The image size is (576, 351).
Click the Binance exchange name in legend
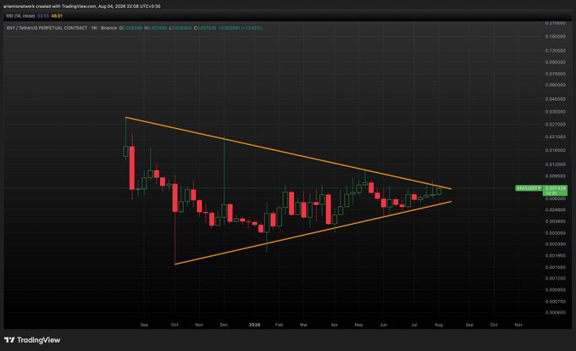[x=108, y=28]
